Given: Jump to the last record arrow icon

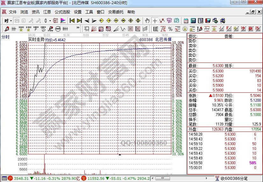Looking at the screenshot, I should [x=79, y=21].
